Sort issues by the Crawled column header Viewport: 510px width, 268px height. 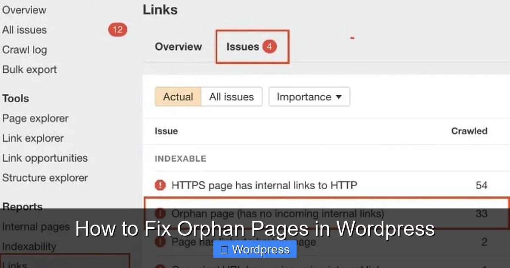point(469,131)
